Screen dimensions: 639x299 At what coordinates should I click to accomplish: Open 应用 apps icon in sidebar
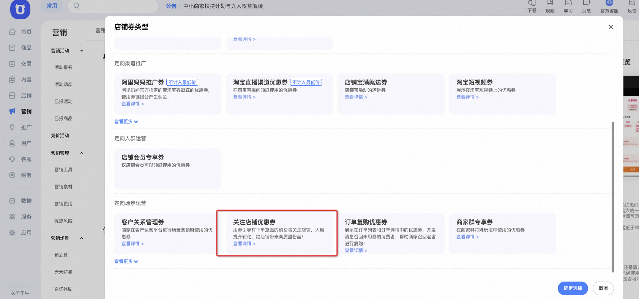click(x=12, y=233)
